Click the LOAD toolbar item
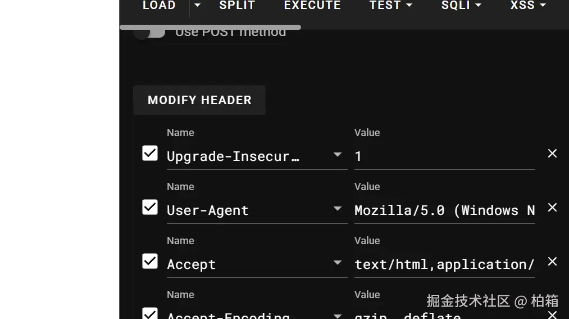569x319 pixels. (159, 5)
